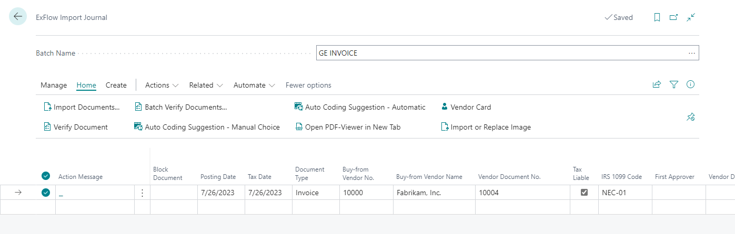735x234 pixels.
Task: Click Posting Date cell 7/26/2023
Action: tap(221, 193)
